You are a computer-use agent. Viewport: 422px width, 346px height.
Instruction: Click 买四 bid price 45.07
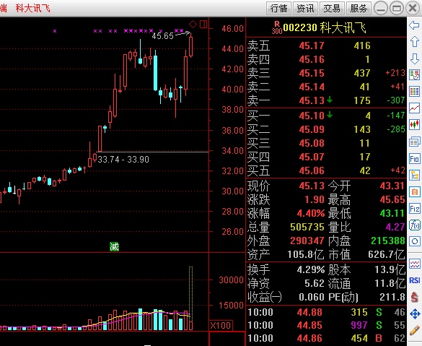pos(312,157)
